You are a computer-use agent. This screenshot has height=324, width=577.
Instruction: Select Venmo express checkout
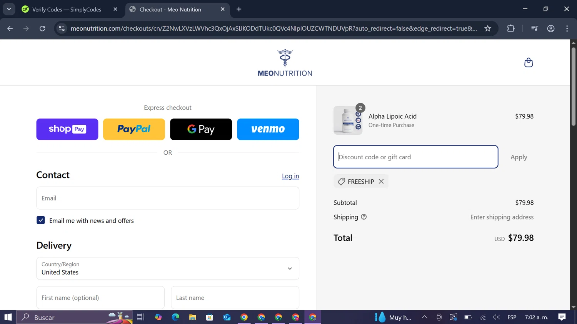click(x=268, y=129)
